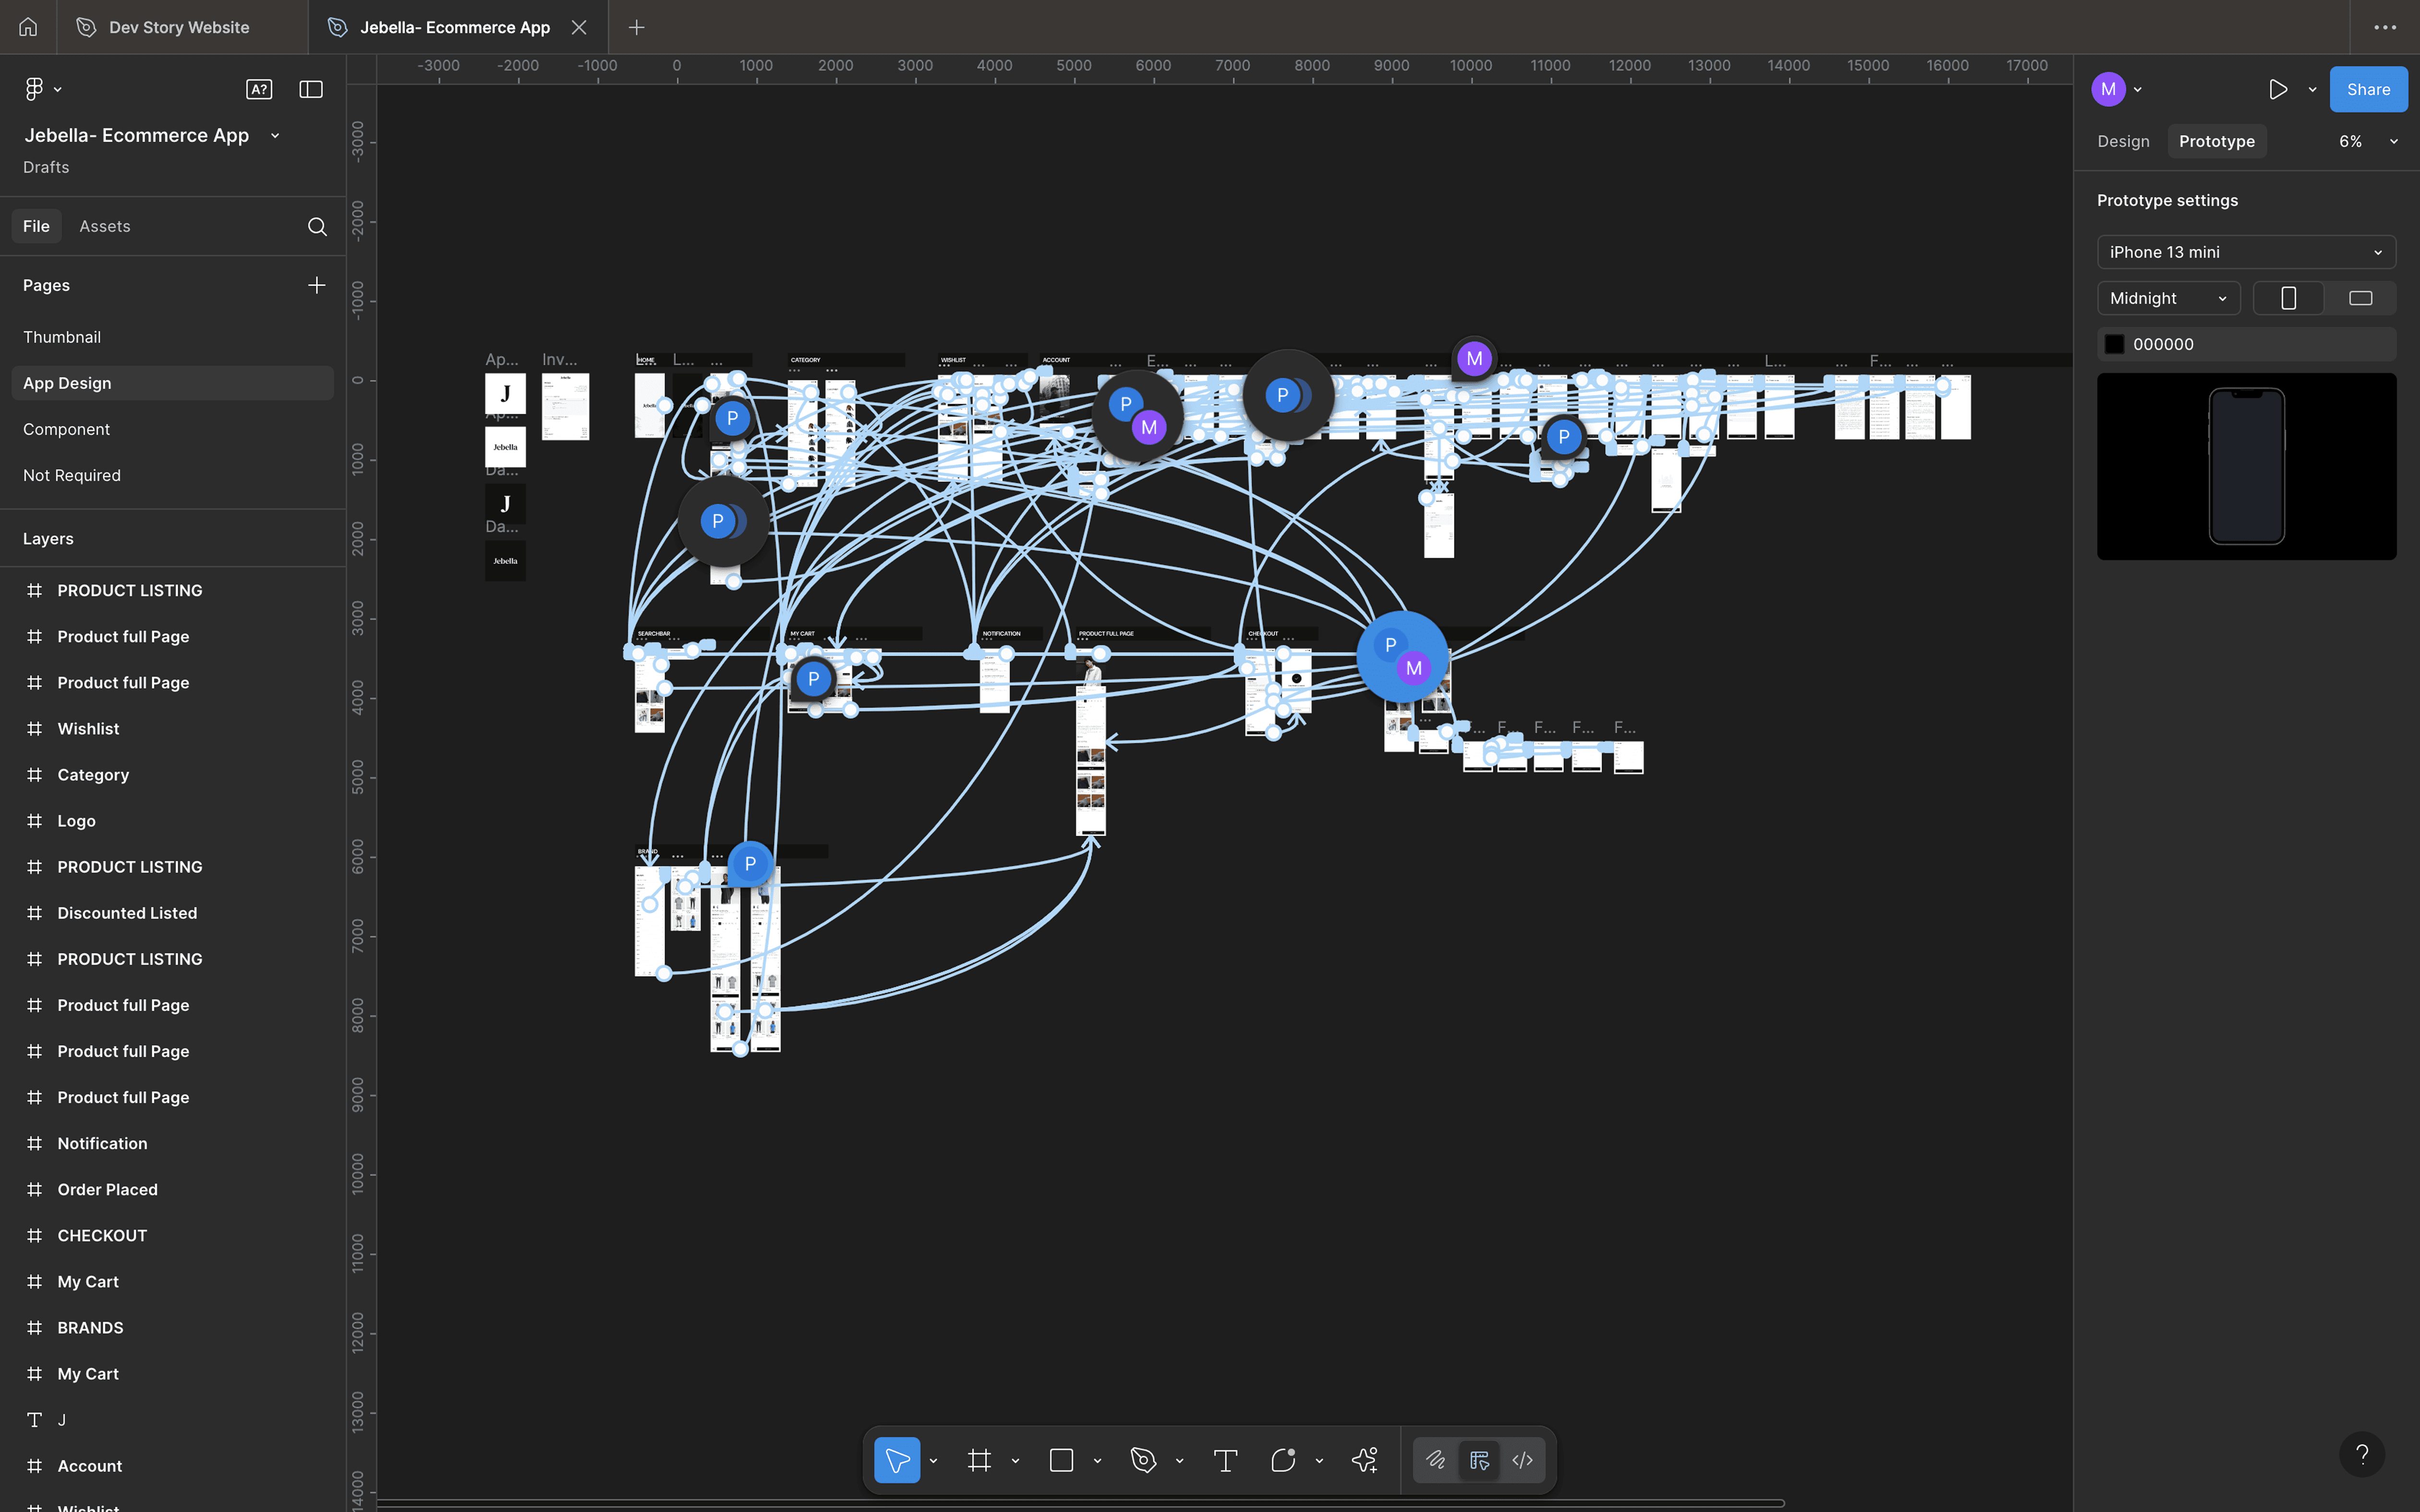Open the AI Actions sparkle tool
This screenshot has height=1512, width=2420.
1365,1460
